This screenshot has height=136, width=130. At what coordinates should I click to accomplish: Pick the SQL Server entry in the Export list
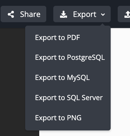[69, 98]
